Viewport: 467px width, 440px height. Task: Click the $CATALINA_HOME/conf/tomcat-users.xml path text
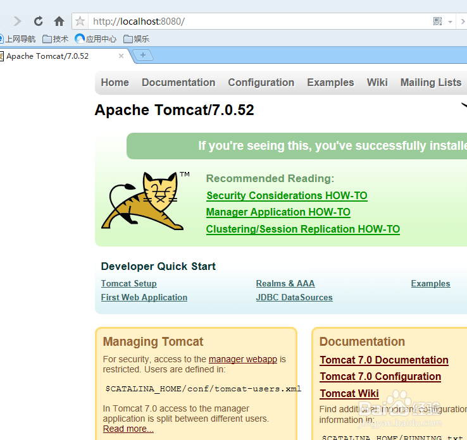[203, 389]
